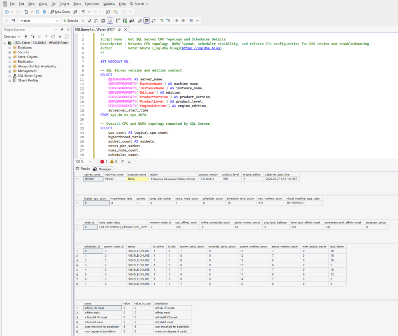
Task: Select the ONLINE THREAD_RESOURCES_LOW cell
Action: [x=123, y=227]
